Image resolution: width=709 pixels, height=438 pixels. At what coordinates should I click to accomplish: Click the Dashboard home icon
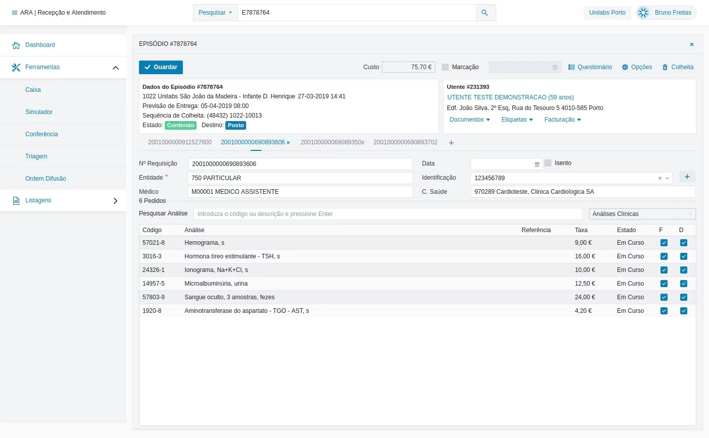pos(16,45)
